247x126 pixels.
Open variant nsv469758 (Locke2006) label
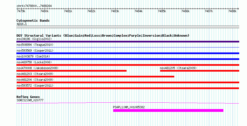coord(34,62)
